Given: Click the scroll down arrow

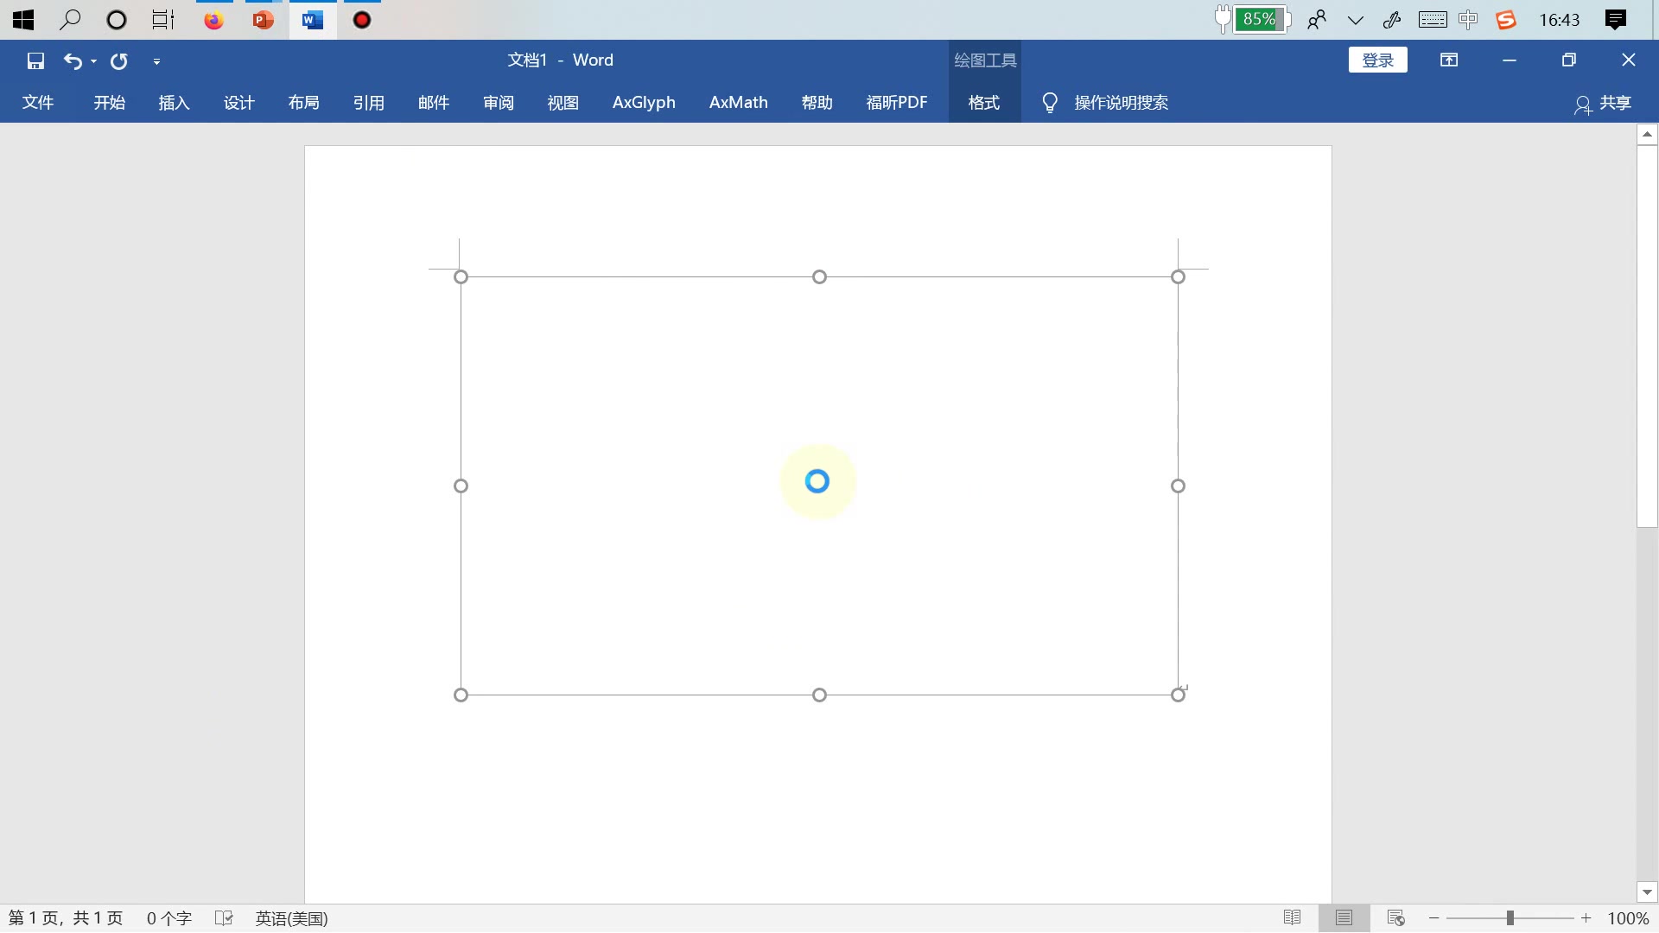Looking at the screenshot, I should coord(1647,892).
